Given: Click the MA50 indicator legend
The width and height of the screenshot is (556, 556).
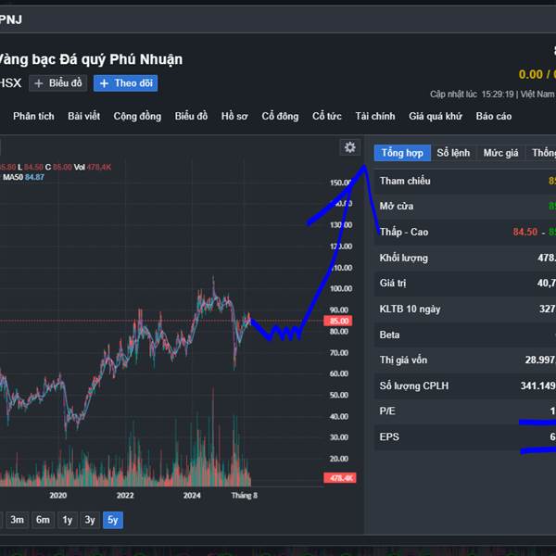Looking at the screenshot, I should tap(11, 177).
